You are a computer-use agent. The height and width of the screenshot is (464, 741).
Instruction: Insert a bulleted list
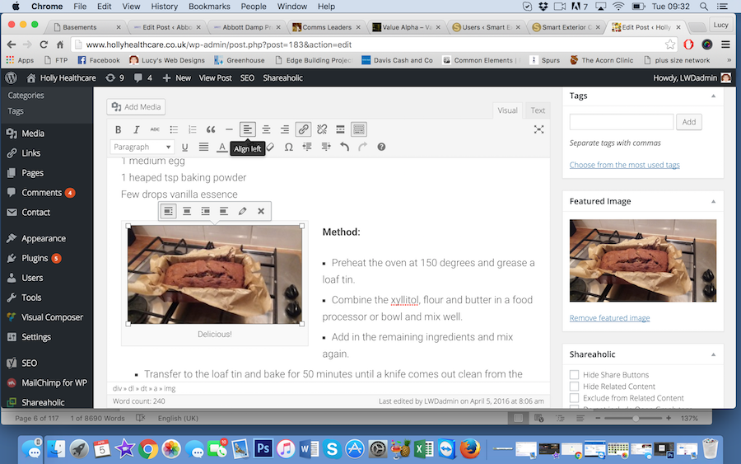tap(174, 129)
